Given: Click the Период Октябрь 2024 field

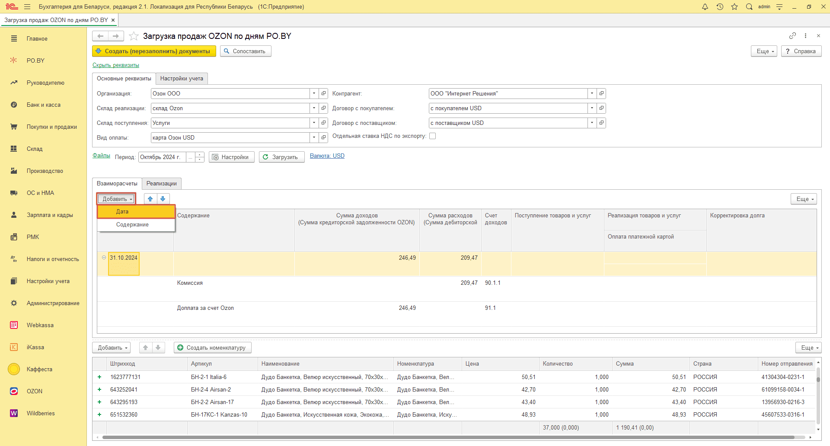Looking at the screenshot, I should (x=163, y=157).
